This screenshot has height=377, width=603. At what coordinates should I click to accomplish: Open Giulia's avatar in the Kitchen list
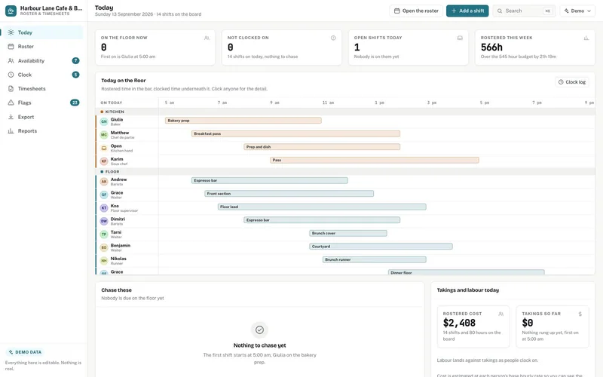[x=104, y=121]
